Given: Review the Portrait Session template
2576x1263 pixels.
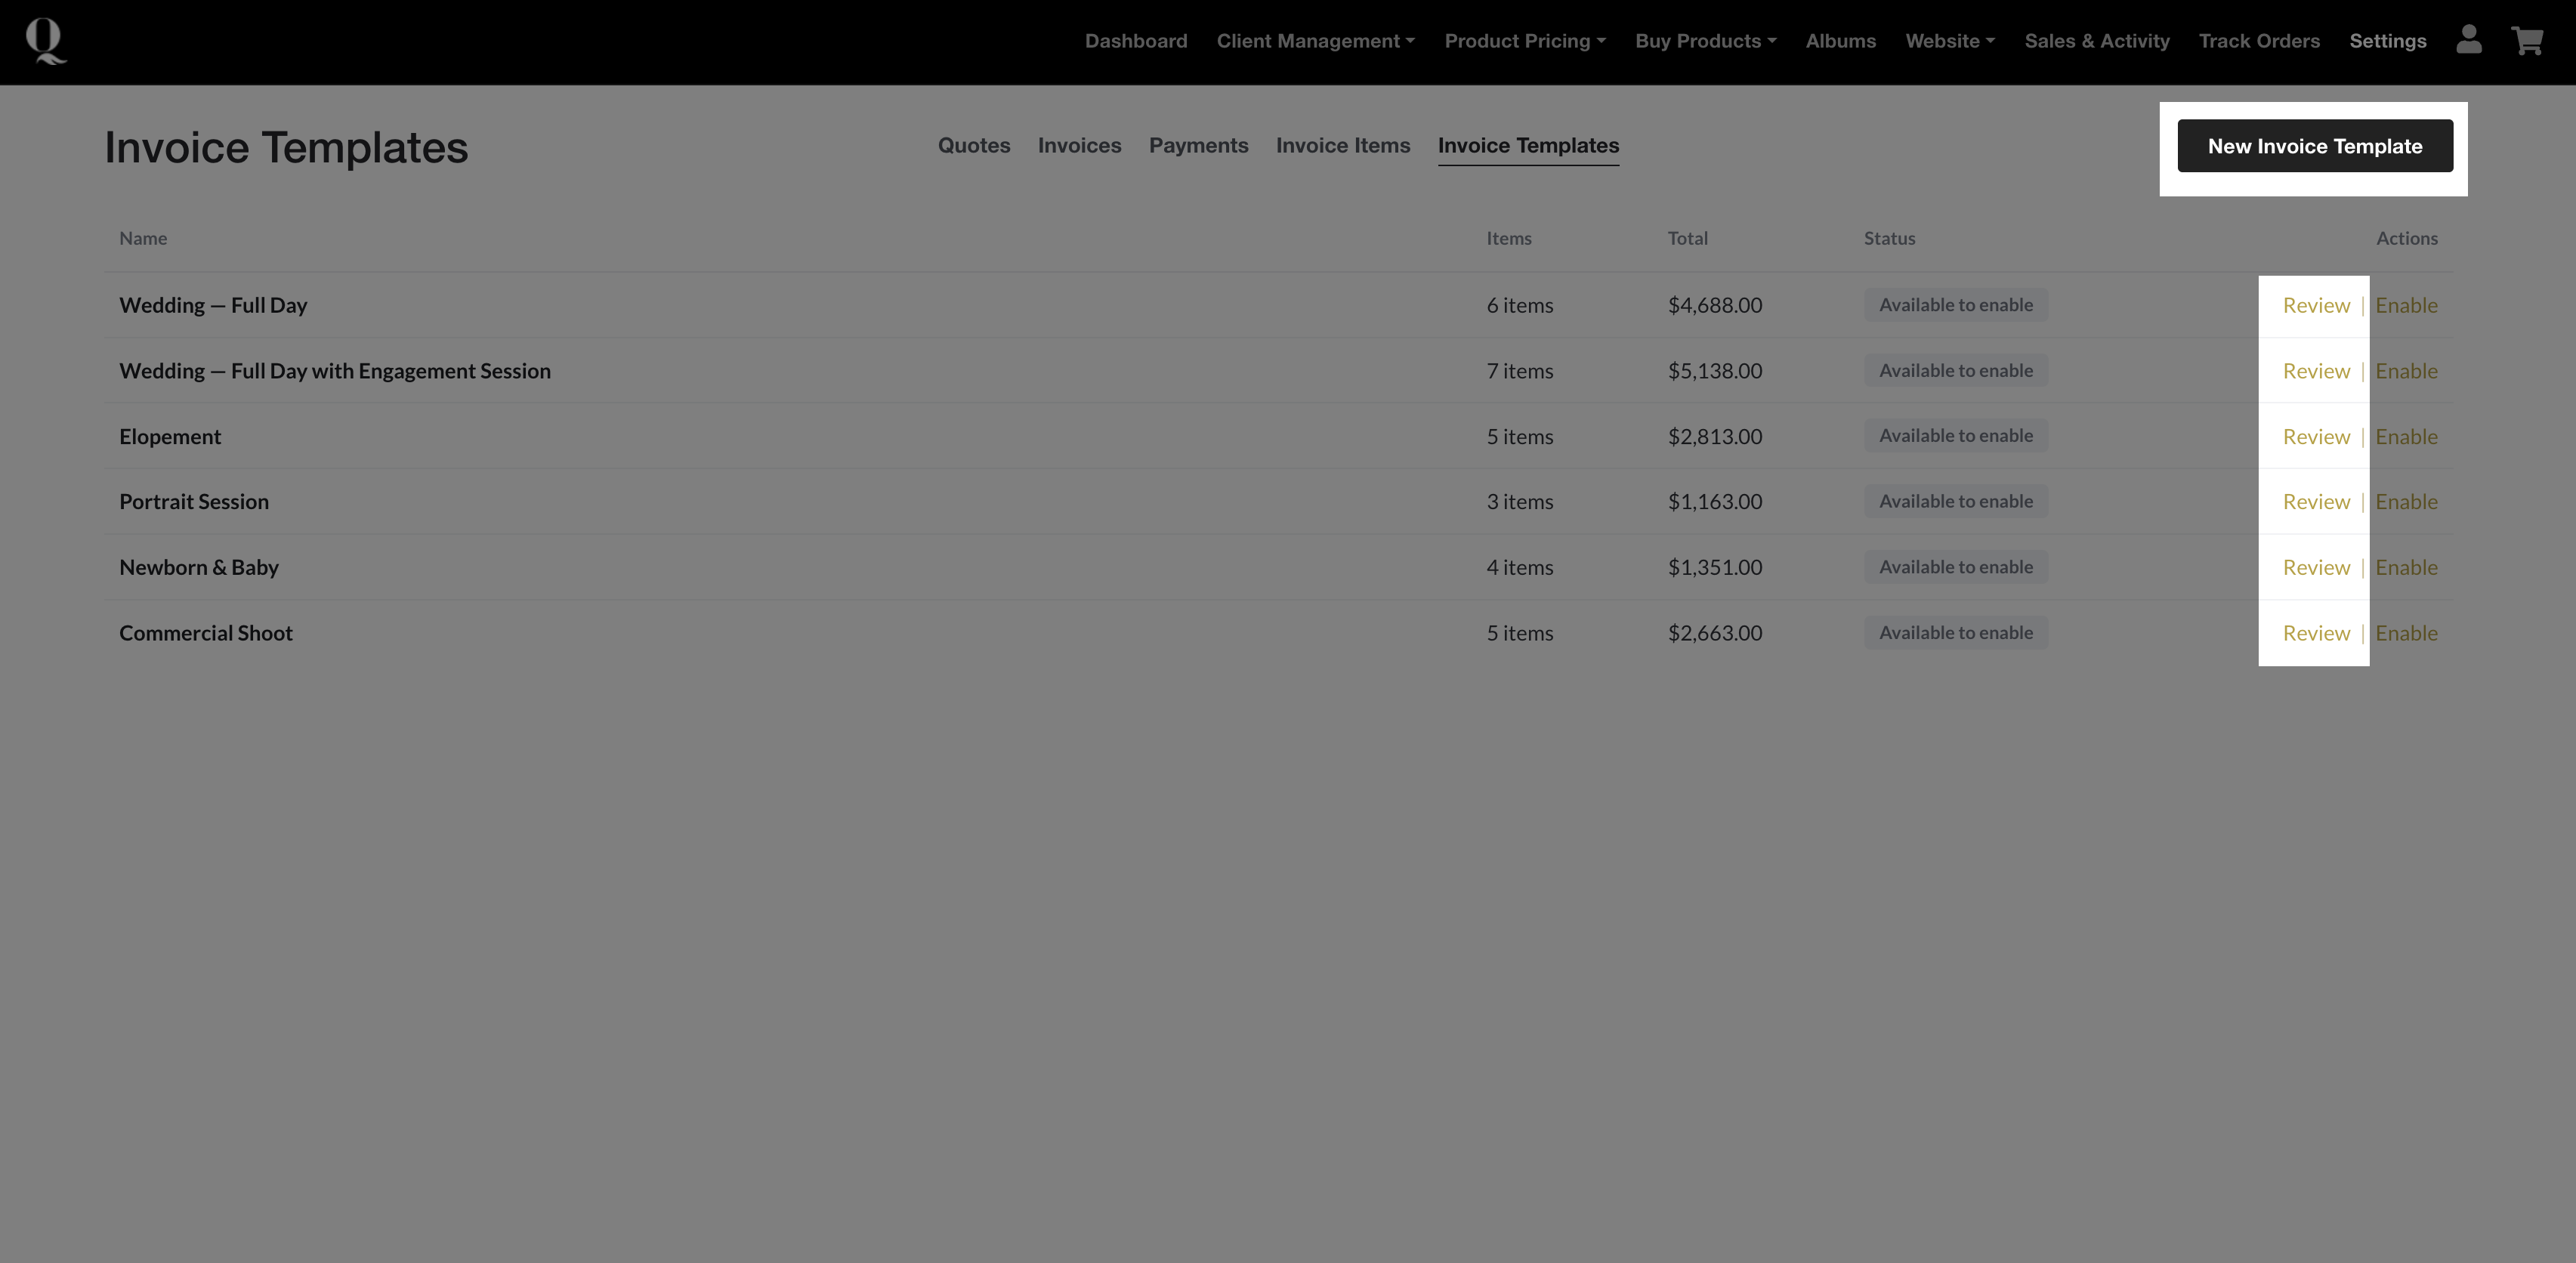Looking at the screenshot, I should point(2315,502).
